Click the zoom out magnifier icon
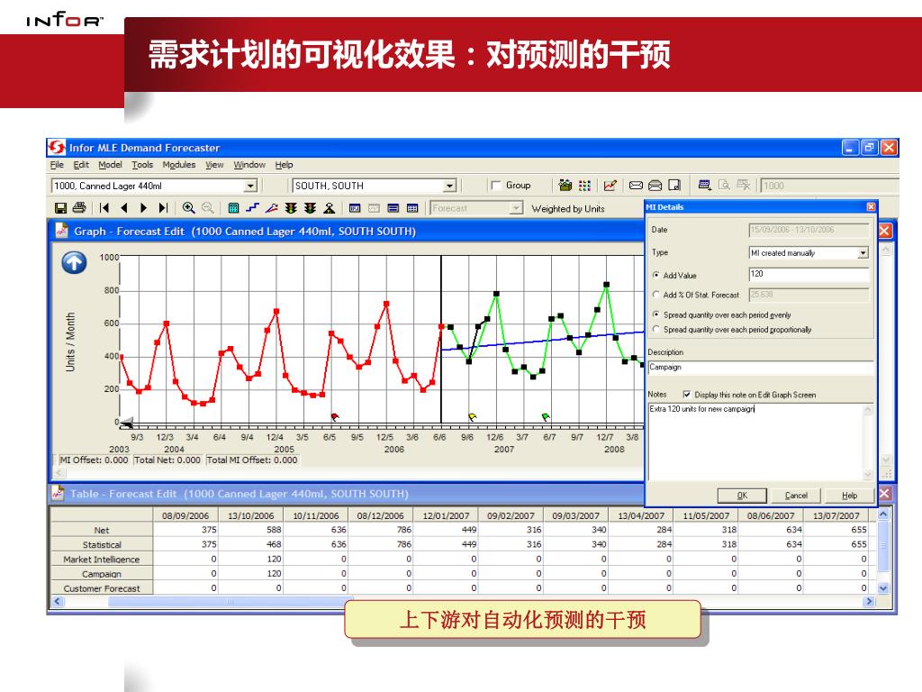The height and width of the screenshot is (692, 922). coord(208,208)
